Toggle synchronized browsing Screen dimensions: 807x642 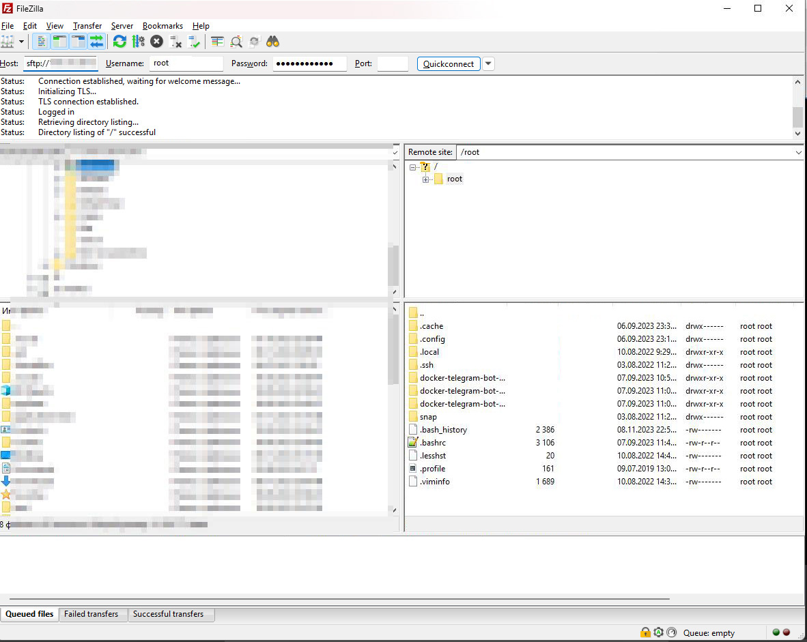tap(254, 42)
